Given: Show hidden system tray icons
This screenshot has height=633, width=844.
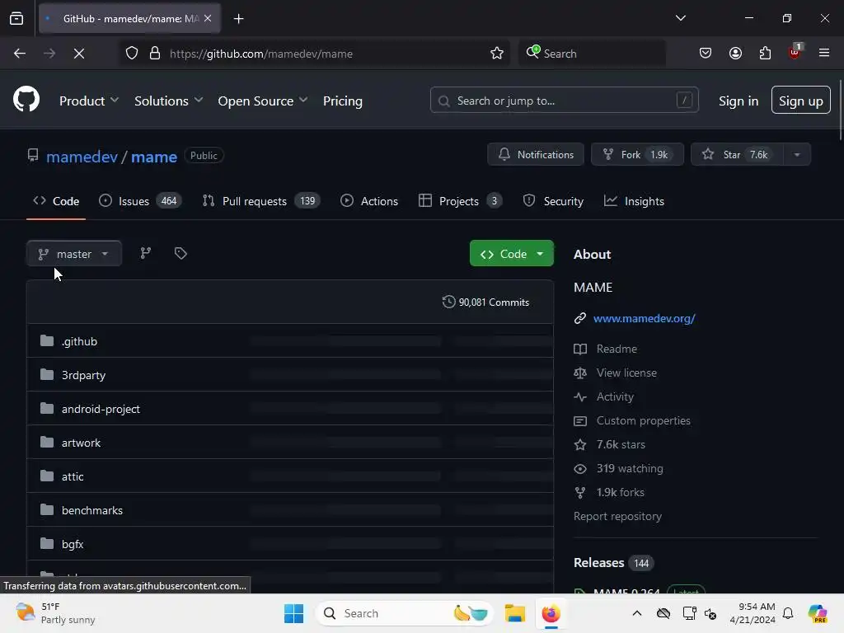Looking at the screenshot, I should 637,613.
